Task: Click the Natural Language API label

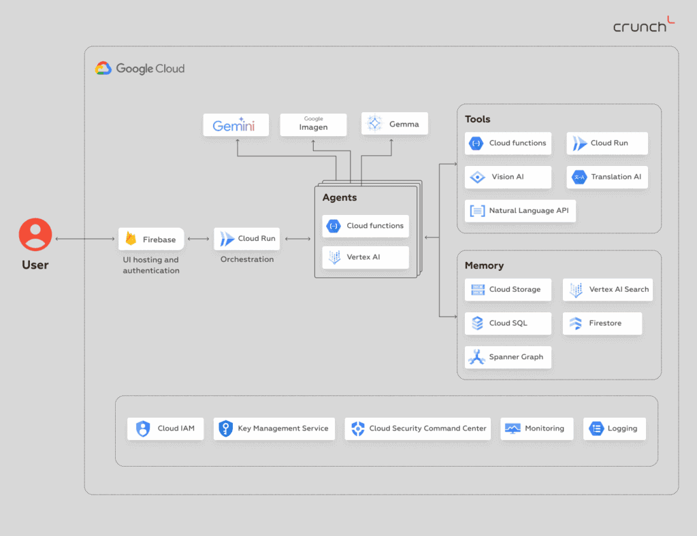Action: point(529,211)
